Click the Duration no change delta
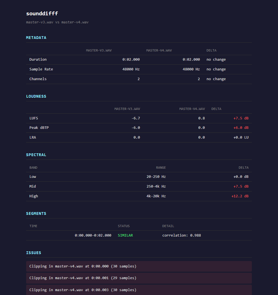 (216, 60)
